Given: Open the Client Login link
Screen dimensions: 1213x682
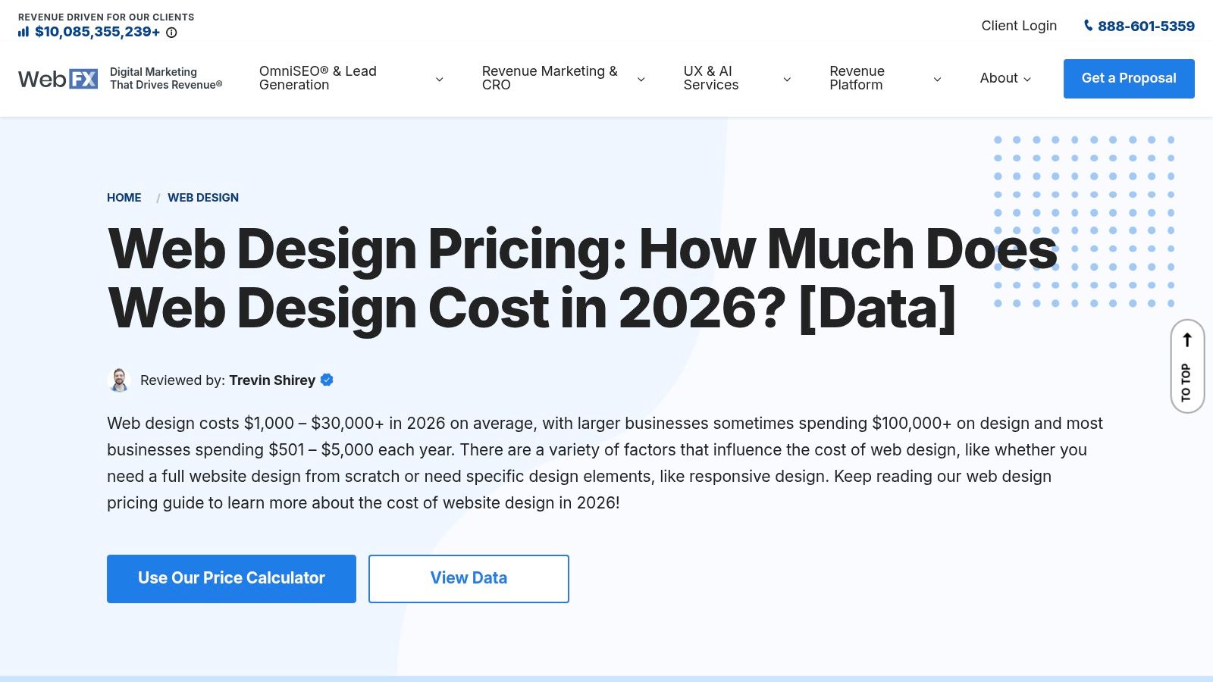Looking at the screenshot, I should pyautogui.click(x=1019, y=26).
